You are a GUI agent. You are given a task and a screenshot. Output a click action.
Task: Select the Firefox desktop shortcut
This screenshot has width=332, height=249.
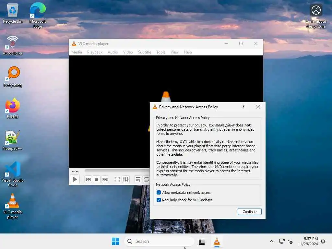(x=13, y=108)
